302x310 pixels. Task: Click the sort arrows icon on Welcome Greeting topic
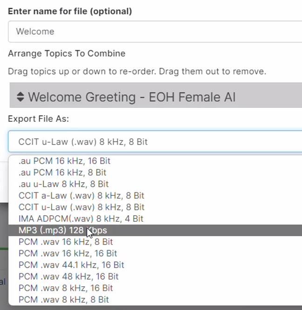pyautogui.click(x=20, y=97)
